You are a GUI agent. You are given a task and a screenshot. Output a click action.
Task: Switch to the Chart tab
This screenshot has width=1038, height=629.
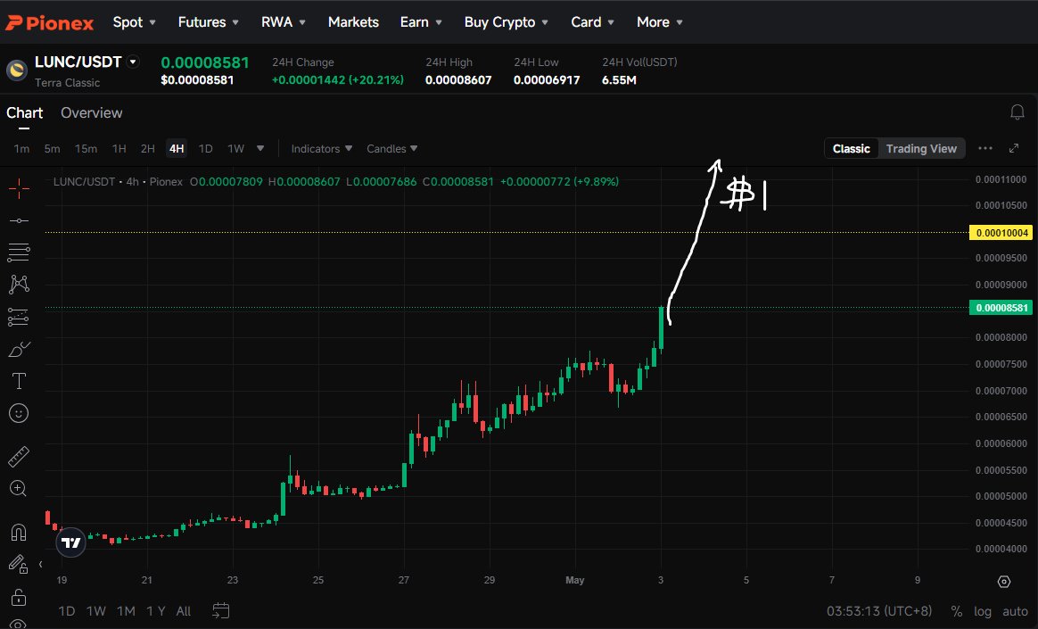[x=24, y=112]
